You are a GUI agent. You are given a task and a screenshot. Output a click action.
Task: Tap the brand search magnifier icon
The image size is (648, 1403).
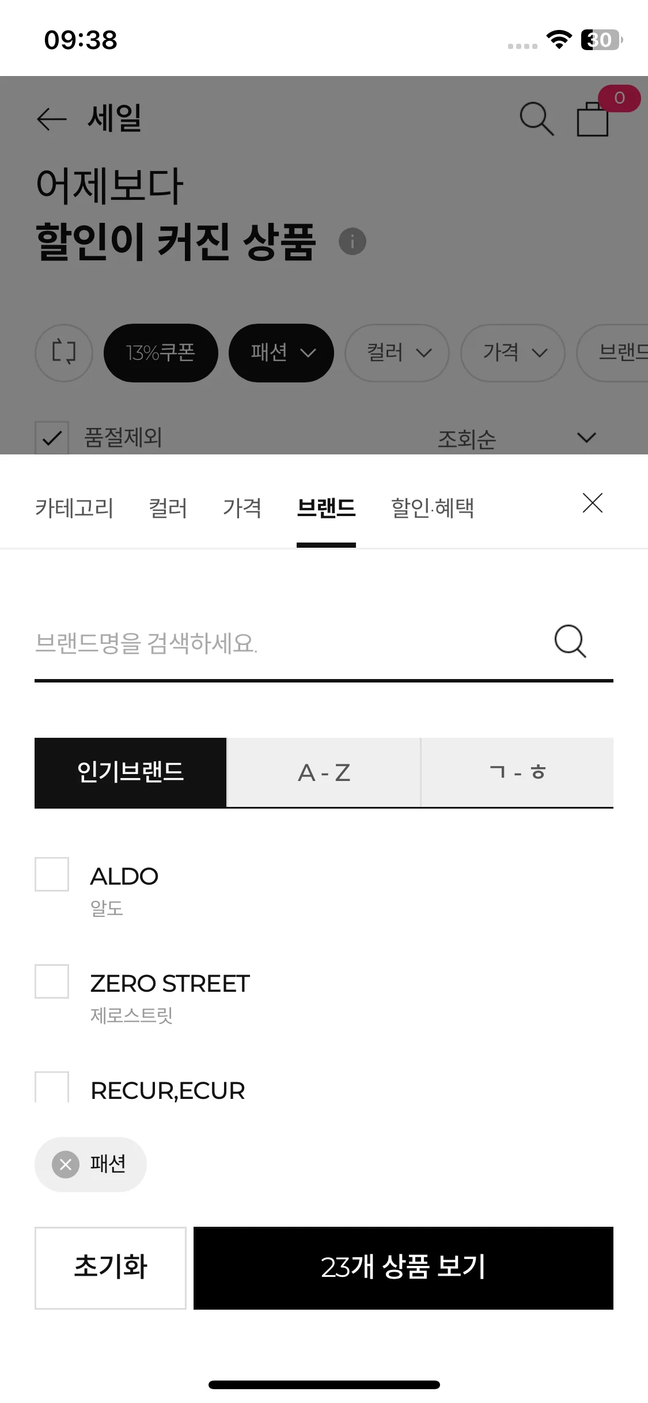click(570, 641)
